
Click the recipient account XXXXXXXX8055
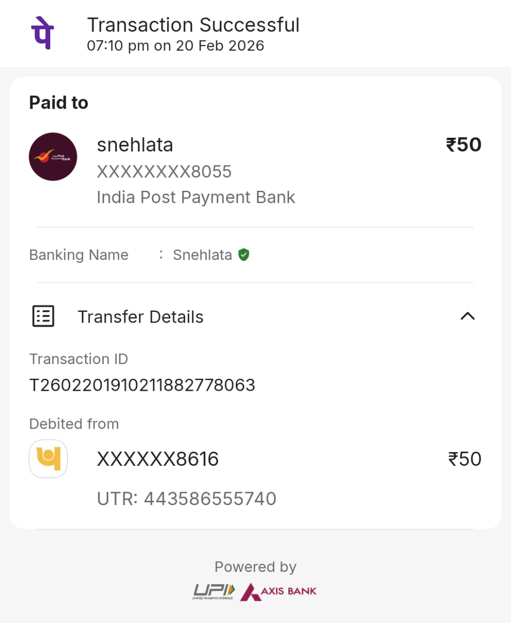[164, 171]
